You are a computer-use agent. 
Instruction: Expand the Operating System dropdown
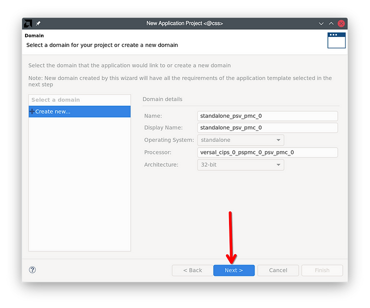(240, 140)
